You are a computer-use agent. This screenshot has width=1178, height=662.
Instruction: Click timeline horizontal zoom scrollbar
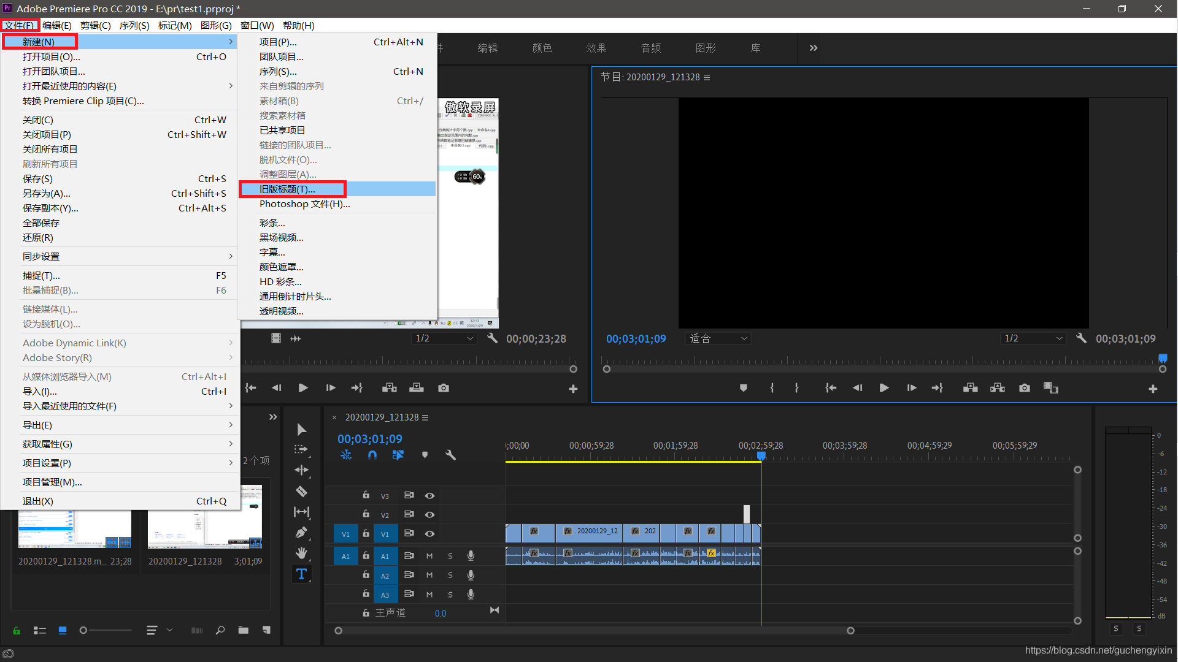point(594,630)
